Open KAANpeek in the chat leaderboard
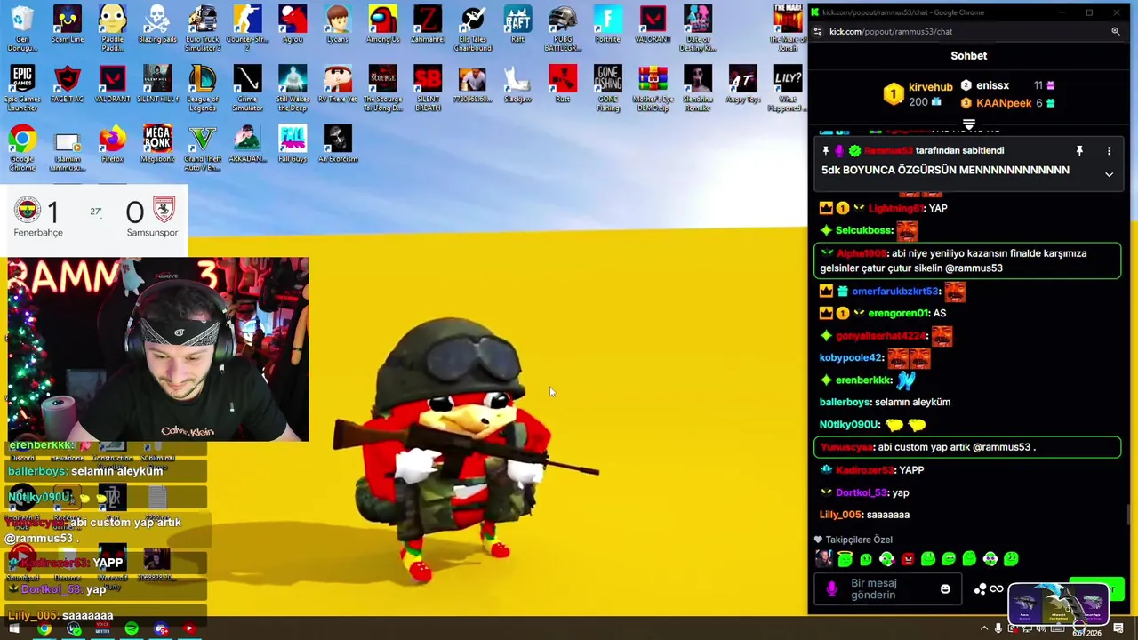The image size is (1138, 640). tap(1004, 103)
